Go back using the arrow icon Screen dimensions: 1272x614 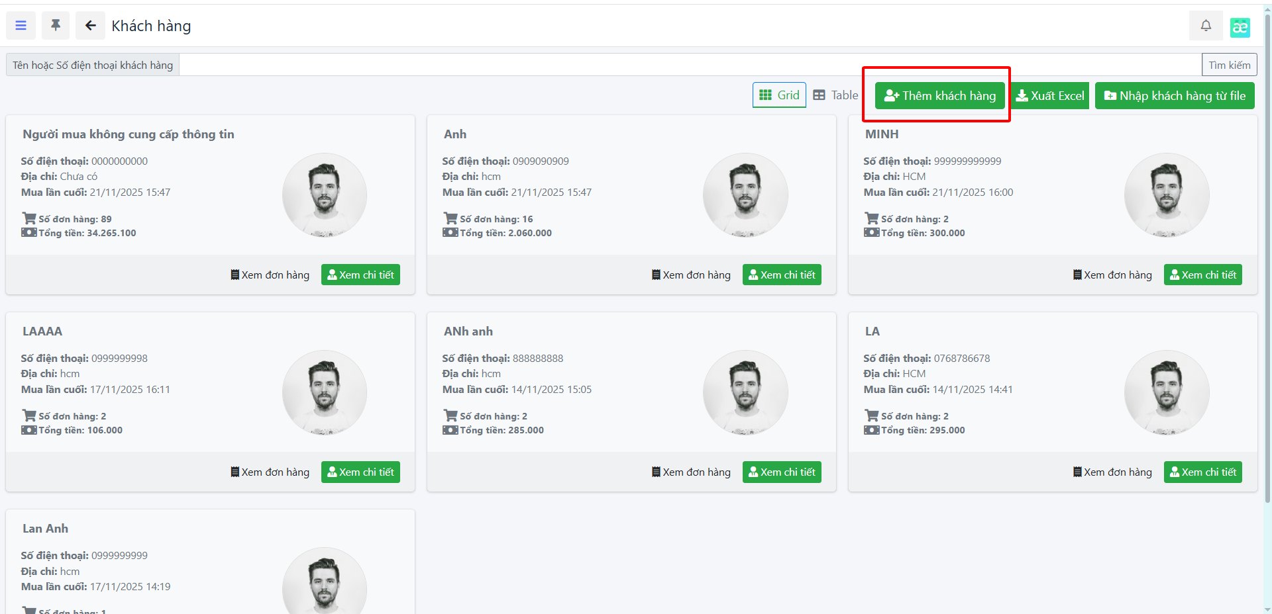pos(90,26)
